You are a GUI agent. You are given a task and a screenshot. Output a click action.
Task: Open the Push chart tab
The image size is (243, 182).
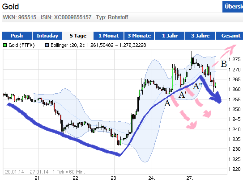[x=17, y=36]
